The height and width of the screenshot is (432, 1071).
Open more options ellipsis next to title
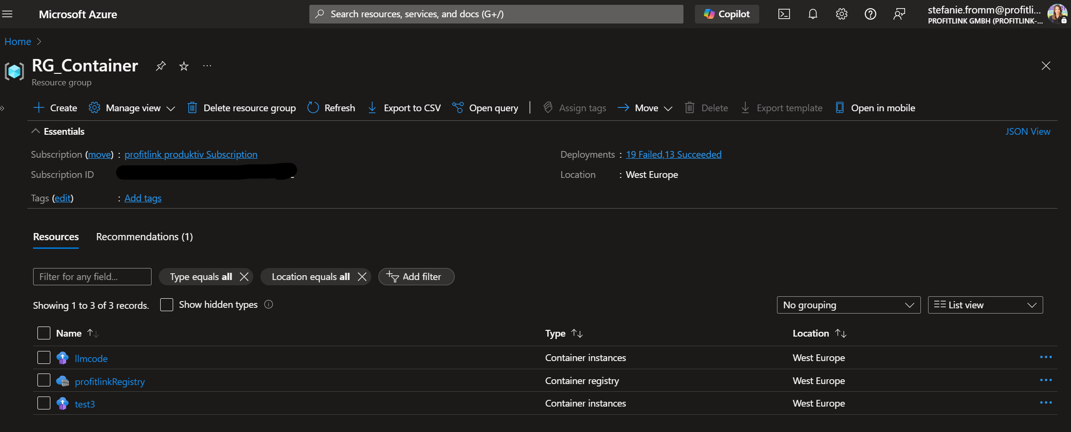coord(207,66)
